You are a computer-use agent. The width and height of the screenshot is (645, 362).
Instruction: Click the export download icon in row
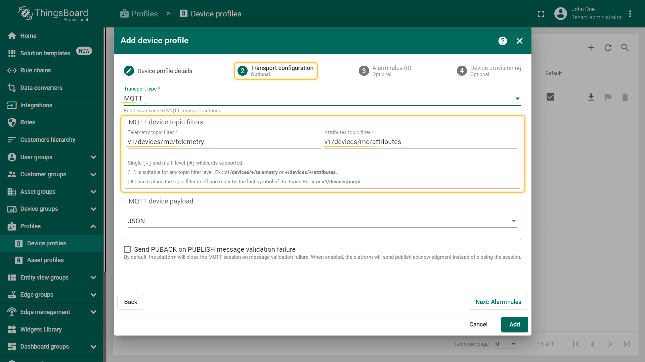(x=591, y=97)
